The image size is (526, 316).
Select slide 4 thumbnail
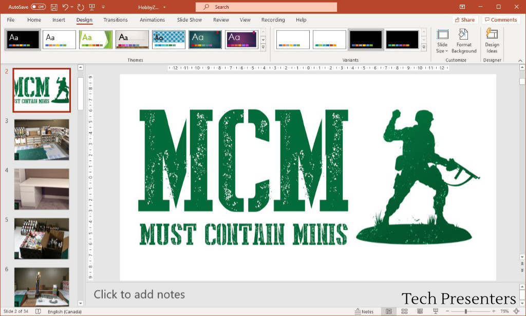[x=42, y=189]
